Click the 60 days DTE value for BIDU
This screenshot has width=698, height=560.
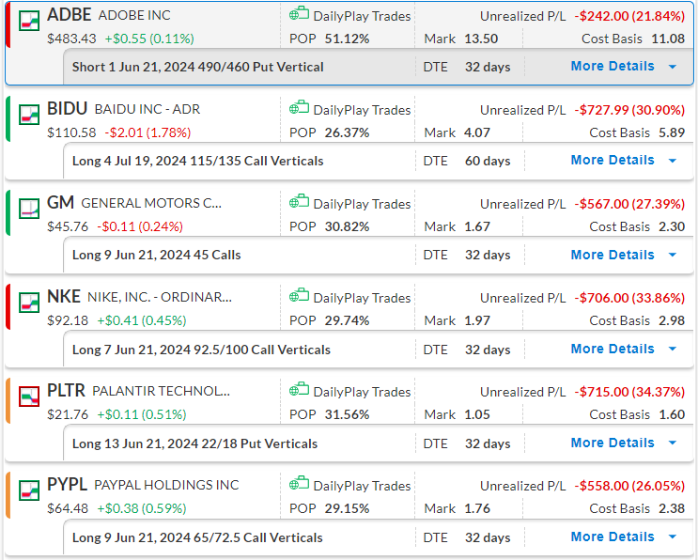[488, 162]
